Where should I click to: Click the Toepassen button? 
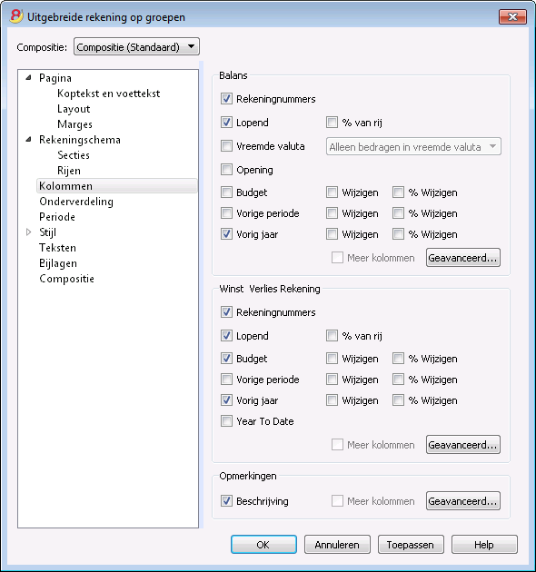pyautogui.click(x=411, y=544)
